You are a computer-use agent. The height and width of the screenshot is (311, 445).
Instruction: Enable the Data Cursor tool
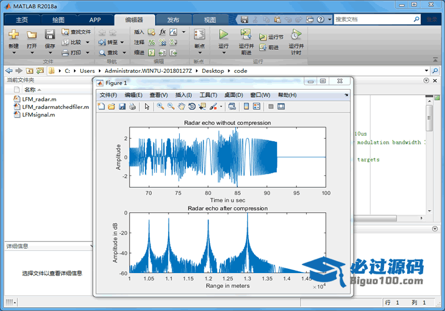[202, 106]
